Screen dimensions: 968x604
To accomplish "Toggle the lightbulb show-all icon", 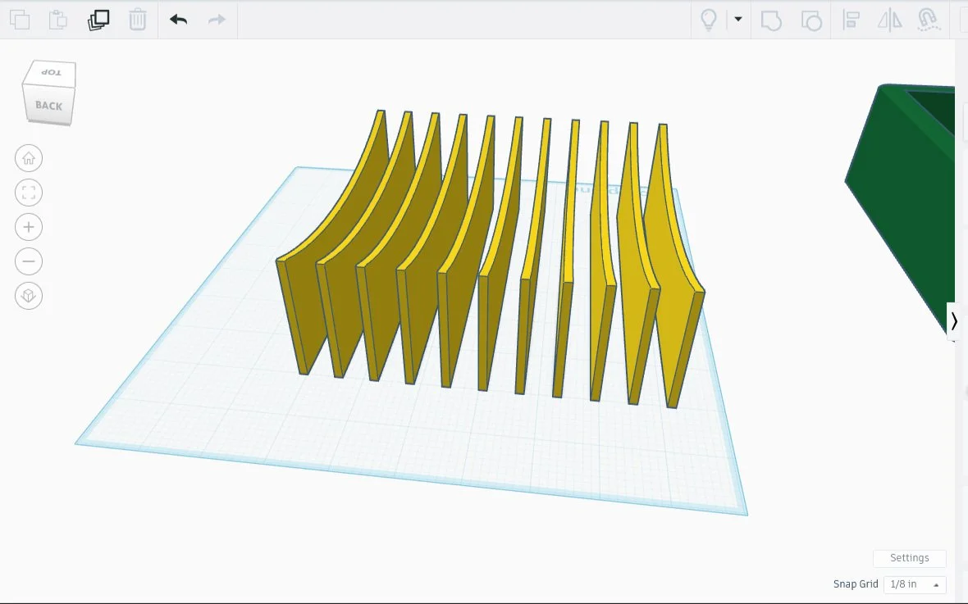I will pyautogui.click(x=709, y=20).
